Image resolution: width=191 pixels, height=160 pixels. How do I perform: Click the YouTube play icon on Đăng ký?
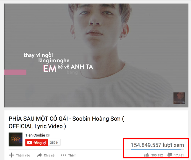pos(30,142)
